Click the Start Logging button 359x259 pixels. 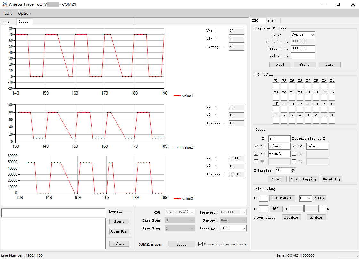(304, 179)
